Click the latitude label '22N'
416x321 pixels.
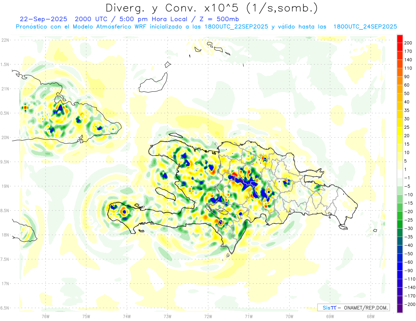(5, 40)
